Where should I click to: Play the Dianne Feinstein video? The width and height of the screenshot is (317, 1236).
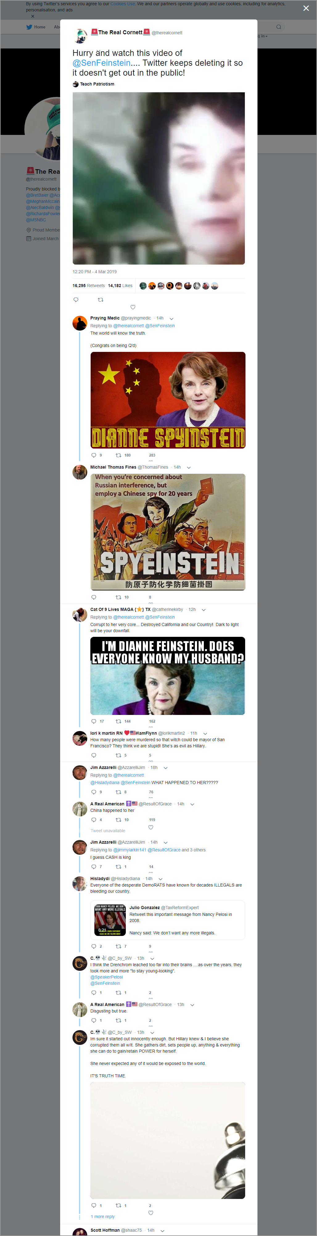[x=159, y=178]
